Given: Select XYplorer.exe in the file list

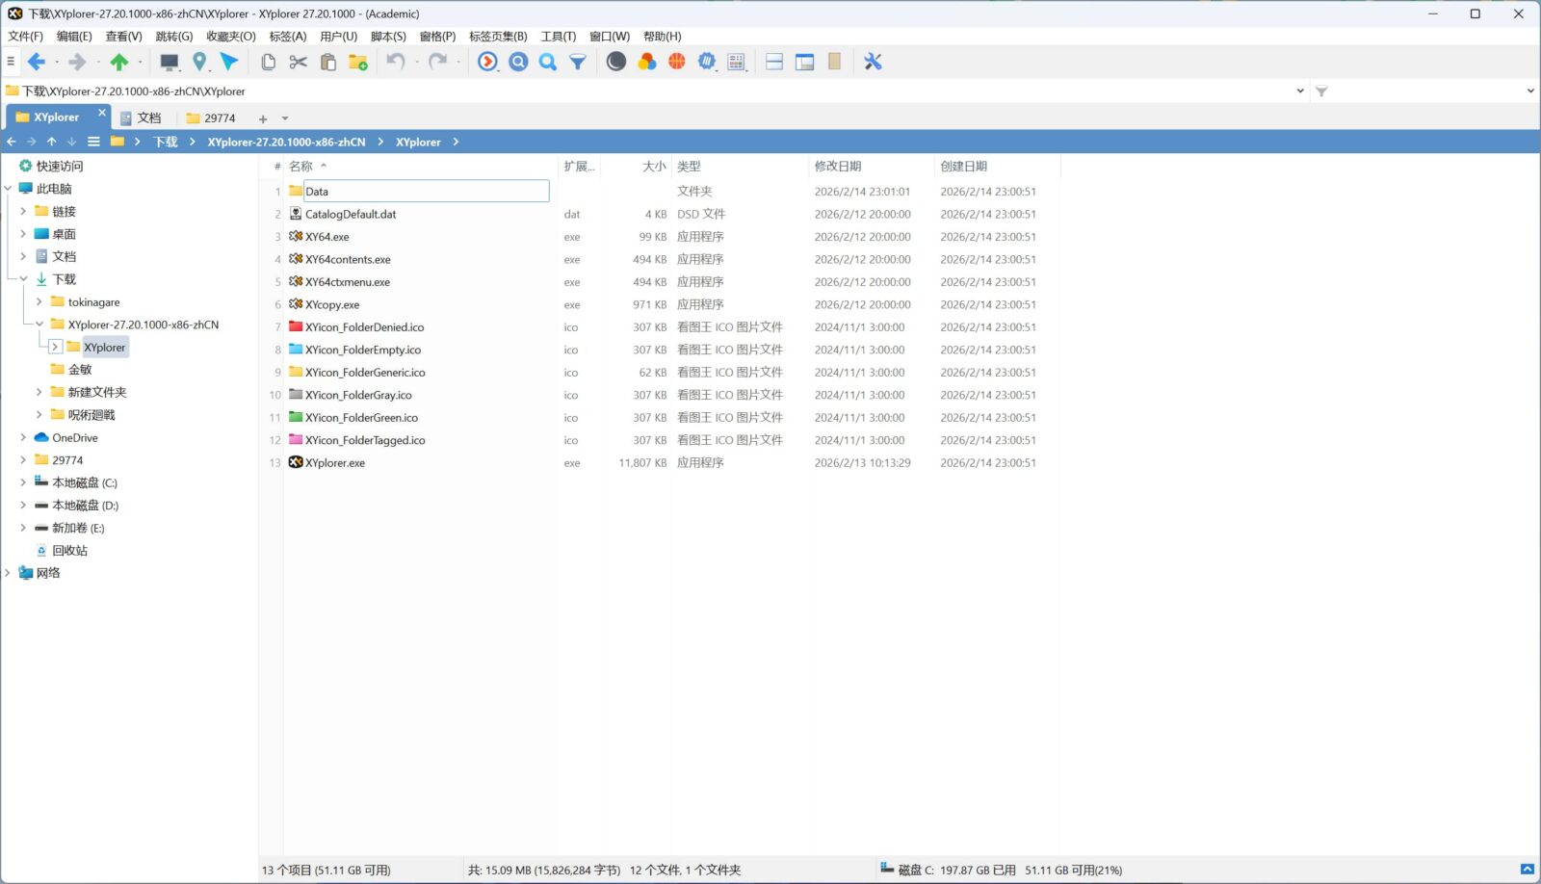Looking at the screenshot, I should click(335, 463).
